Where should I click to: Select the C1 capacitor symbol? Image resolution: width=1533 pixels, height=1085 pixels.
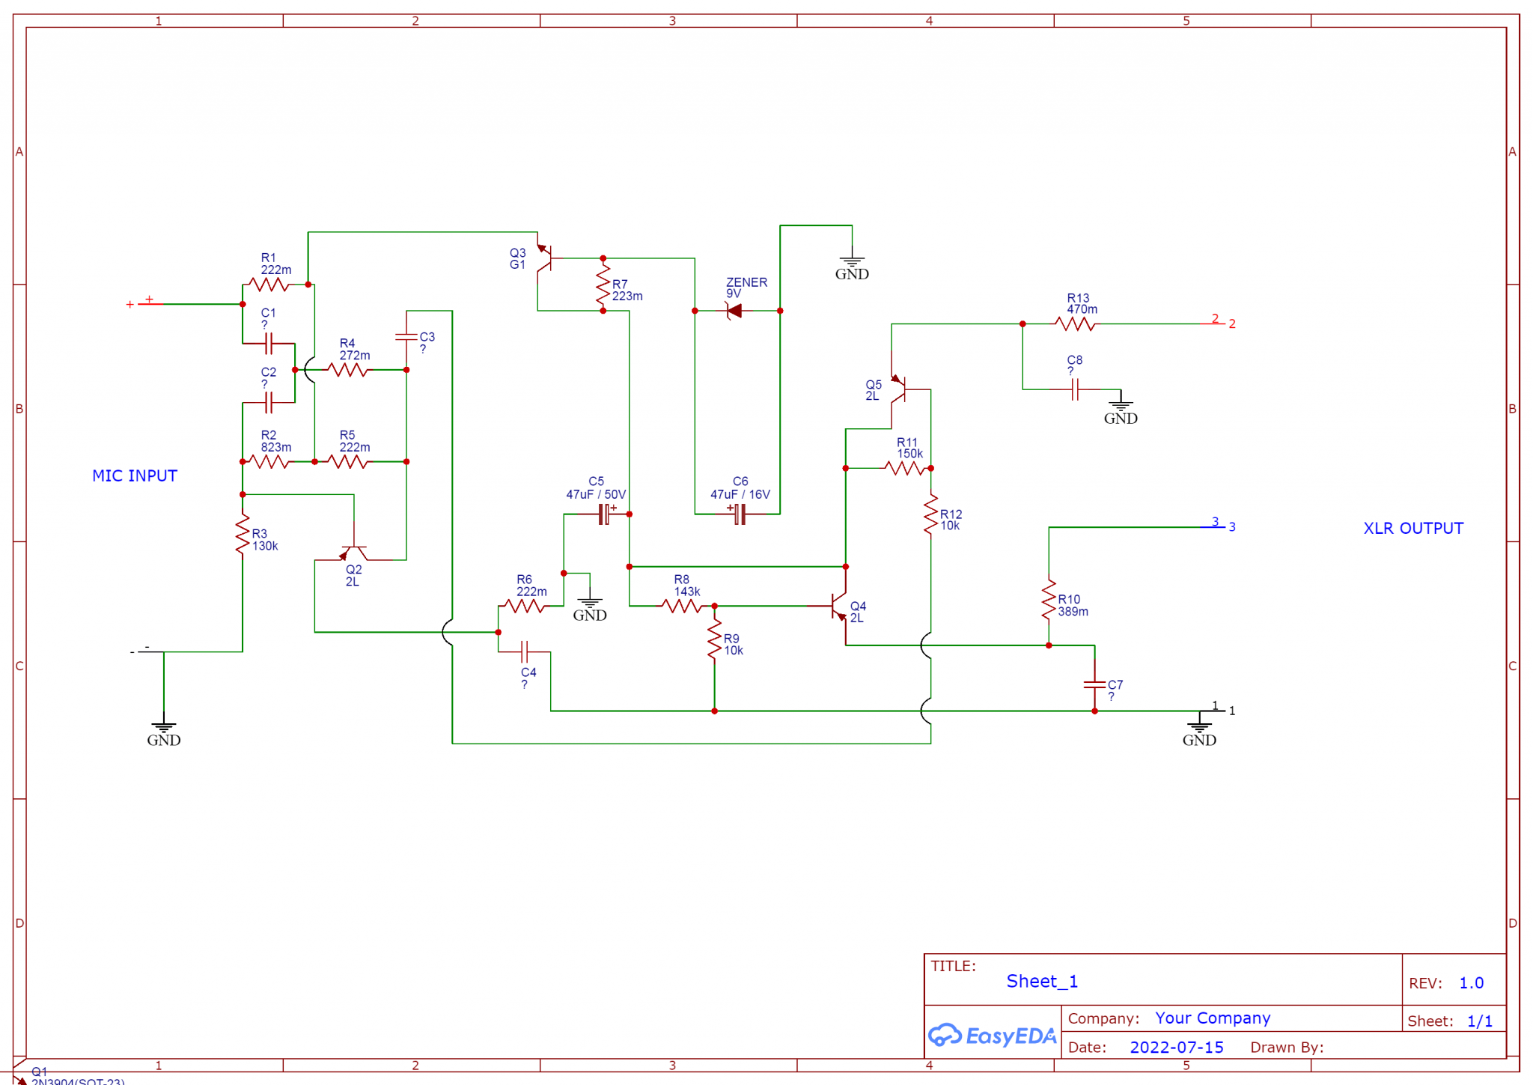click(269, 344)
